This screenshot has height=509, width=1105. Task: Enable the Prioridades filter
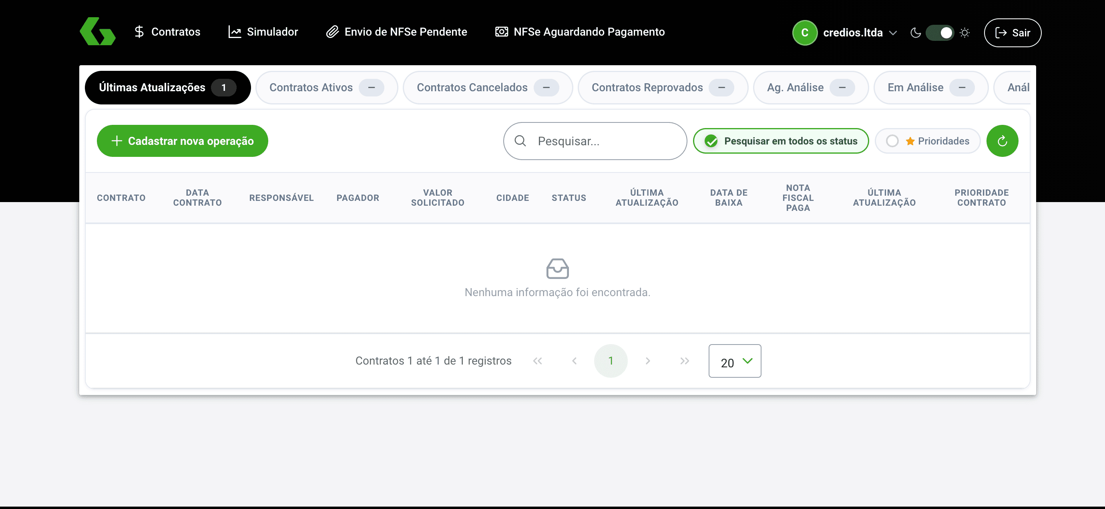(x=927, y=141)
